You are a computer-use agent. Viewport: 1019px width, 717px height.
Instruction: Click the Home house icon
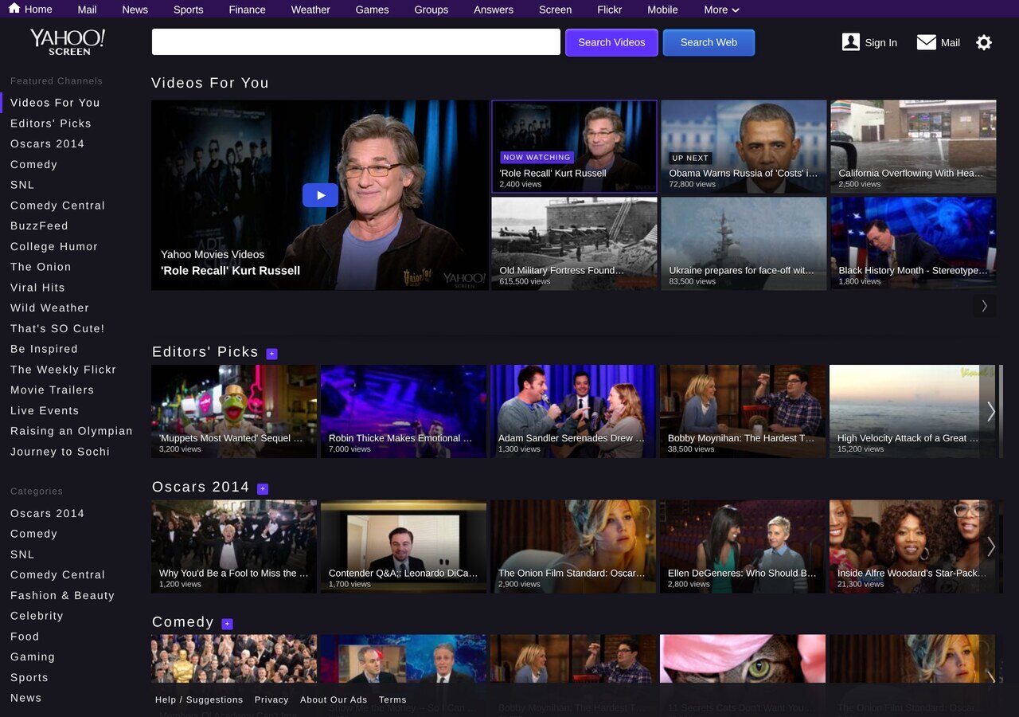14,9
